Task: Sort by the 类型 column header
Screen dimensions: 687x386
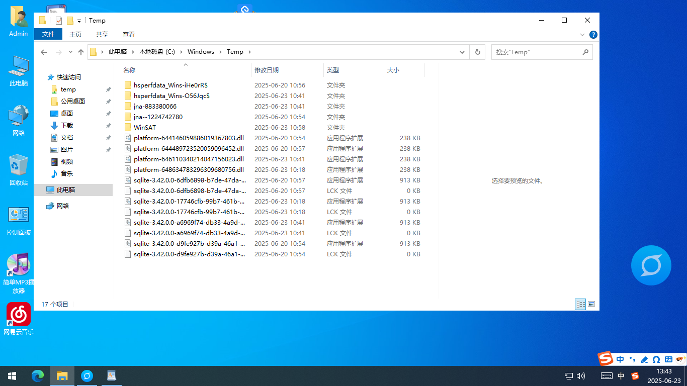Action: pyautogui.click(x=354, y=70)
